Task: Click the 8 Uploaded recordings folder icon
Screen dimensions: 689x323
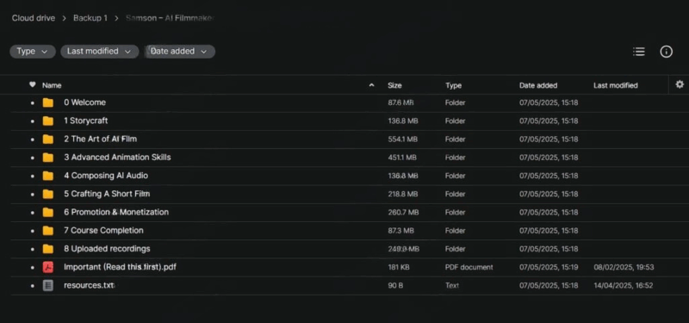Action: pos(48,249)
